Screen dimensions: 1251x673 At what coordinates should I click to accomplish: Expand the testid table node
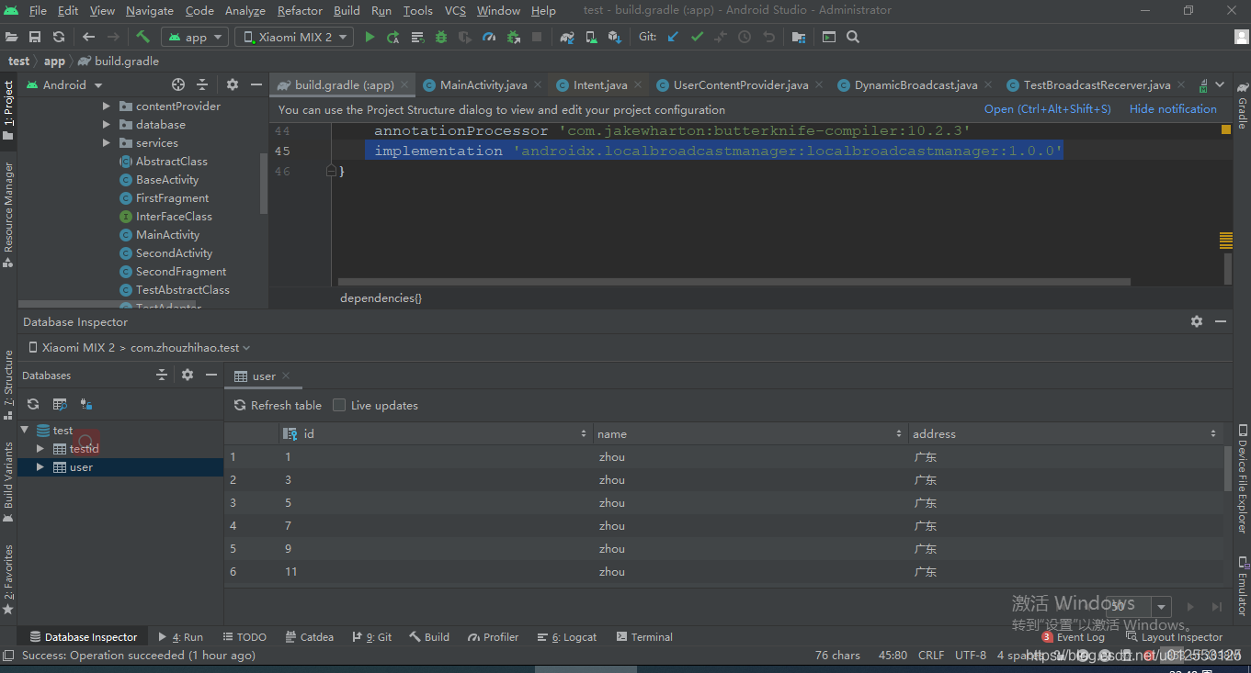(40, 449)
